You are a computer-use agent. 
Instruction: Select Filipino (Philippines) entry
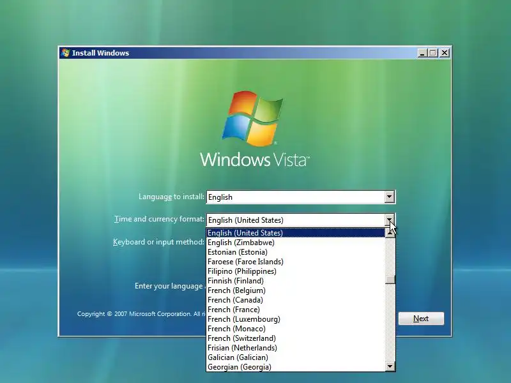pyautogui.click(x=296, y=271)
